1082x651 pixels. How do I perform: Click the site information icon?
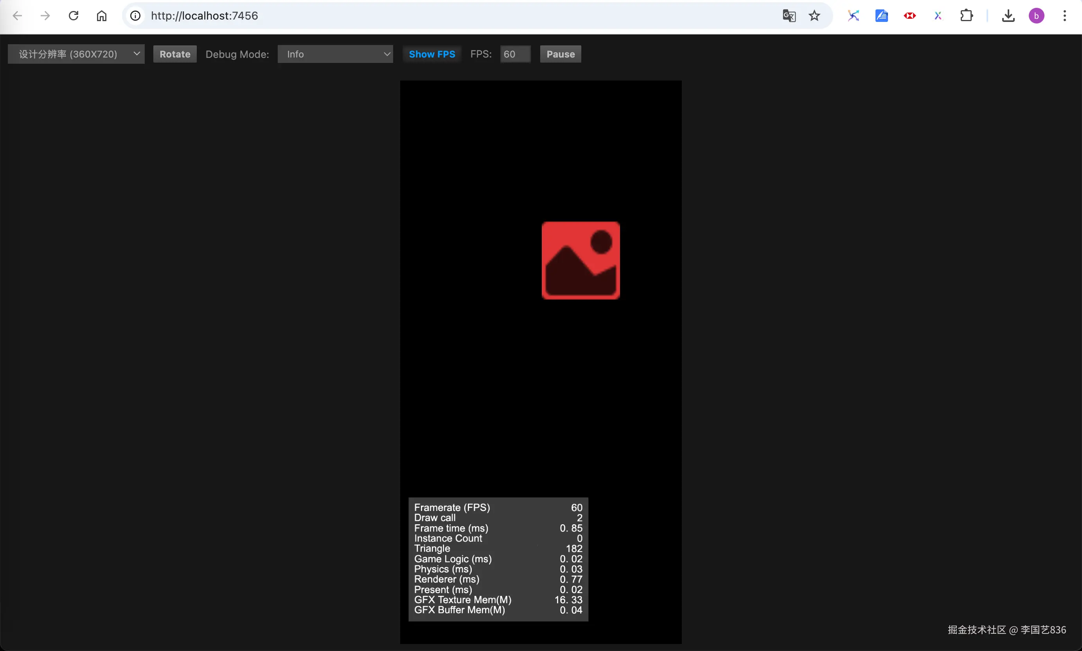click(135, 16)
